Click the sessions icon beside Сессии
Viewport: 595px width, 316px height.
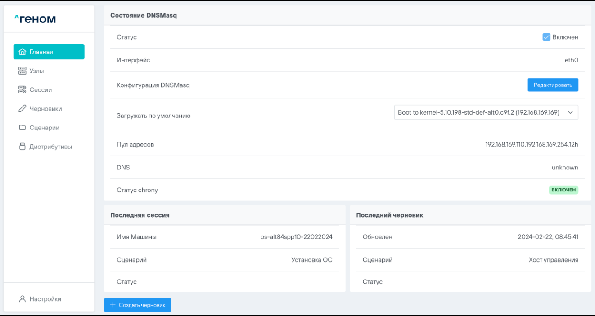point(22,90)
